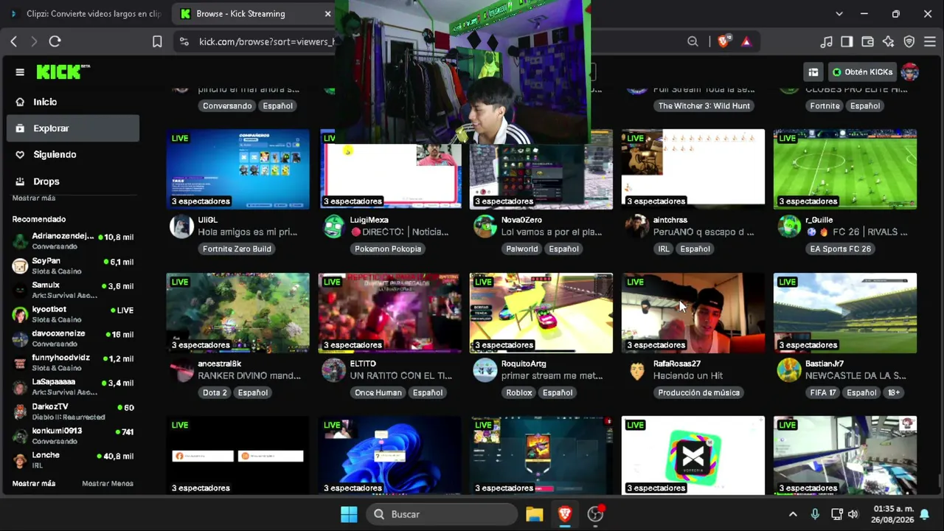944x531 pixels.
Task: Click the zoom magnifier icon in address bar
Action: click(x=693, y=42)
